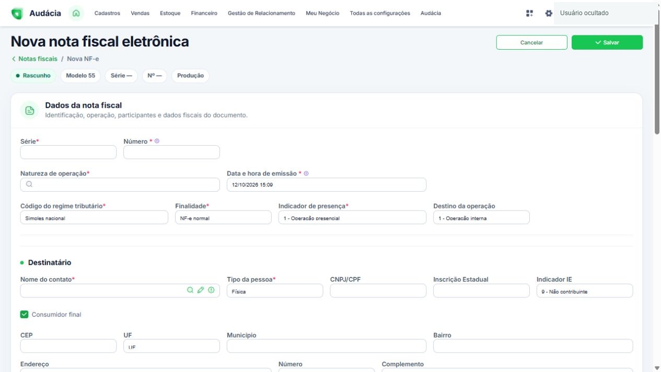Click into the Número invoice input field beside Série
The width and height of the screenshot is (661, 372).
[x=171, y=152]
